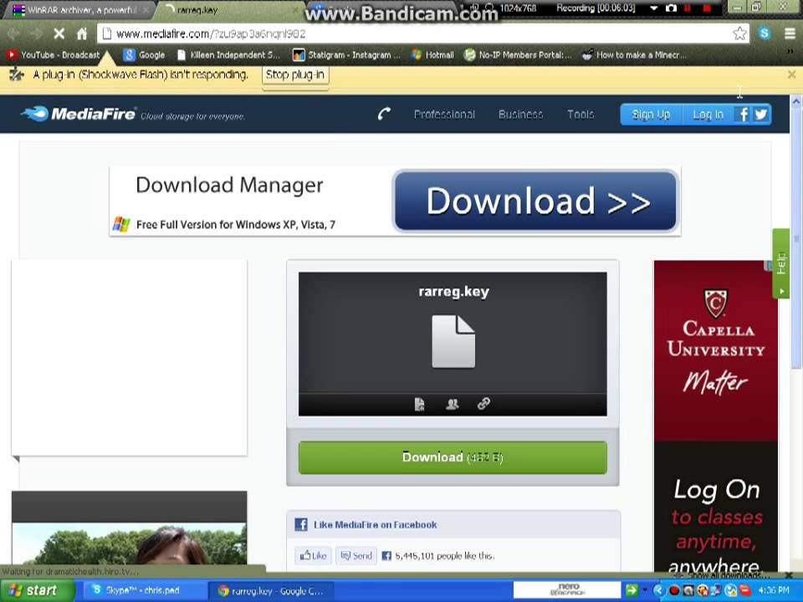
Task: Click the scroll up arrow of the page scrollbar
Action: pyautogui.click(x=795, y=101)
